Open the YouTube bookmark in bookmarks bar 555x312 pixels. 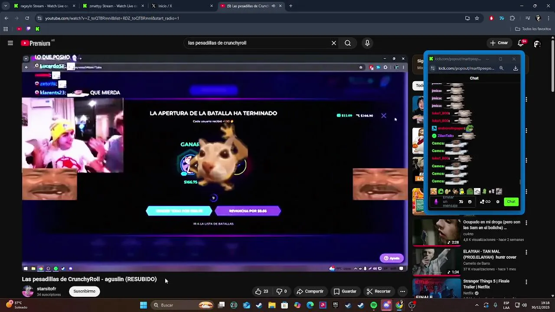[x=19, y=29]
